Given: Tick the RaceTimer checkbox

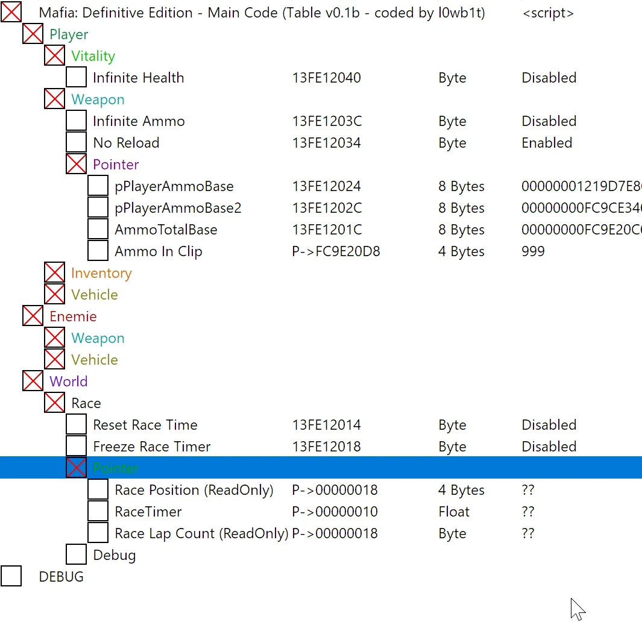Looking at the screenshot, I should pyautogui.click(x=98, y=512).
